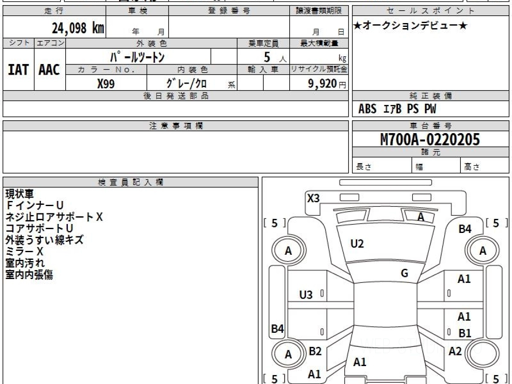Select the upper-right tire circle marked A
Viewport: 512px width, 384px height.
click(483, 251)
